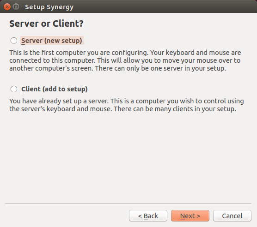Image resolution: width=257 pixels, height=227 pixels.
Task: Select the Server (new setup) radio button
Action: (14, 41)
